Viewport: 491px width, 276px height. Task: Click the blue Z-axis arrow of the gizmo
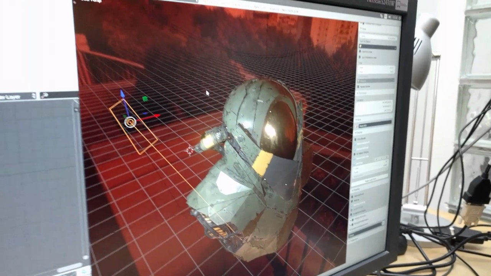[122, 94]
